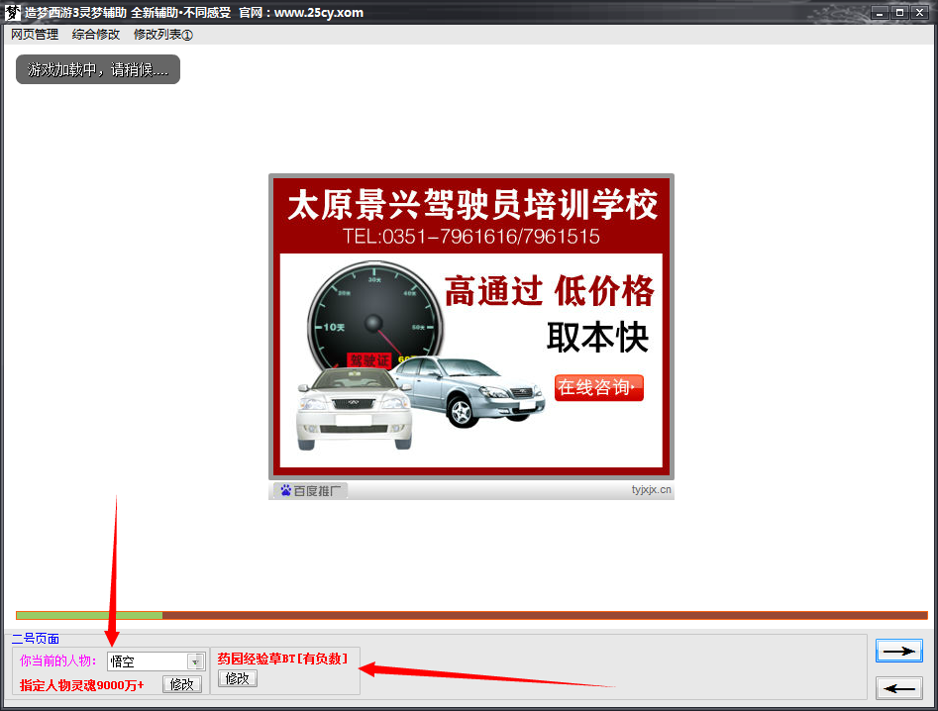Viewport: 938px width, 711px height.
Task: Open the 网页管理 menu
Action: pos(35,35)
